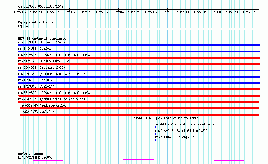Open nsv4484750 (gnomADStructuralVariants) label
The height and width of the screenshot is (164, 268).
(188, 124)
